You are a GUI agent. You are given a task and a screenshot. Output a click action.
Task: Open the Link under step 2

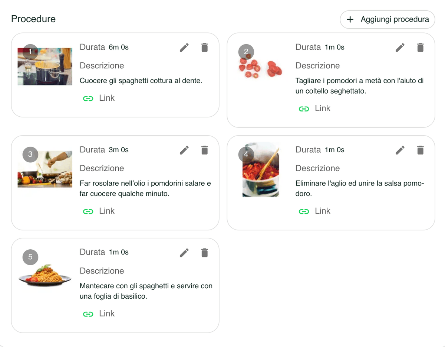click(315, 108)
